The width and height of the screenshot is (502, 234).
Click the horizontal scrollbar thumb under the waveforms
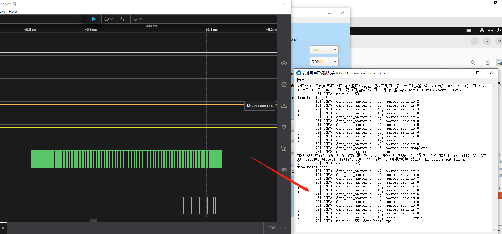coord(94,220)
